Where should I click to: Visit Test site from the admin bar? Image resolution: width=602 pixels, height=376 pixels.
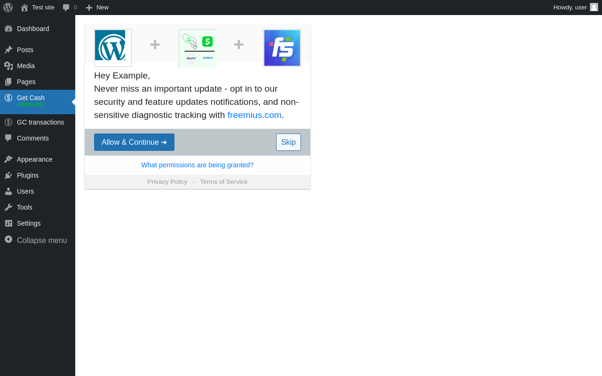[x=38, y=8]
